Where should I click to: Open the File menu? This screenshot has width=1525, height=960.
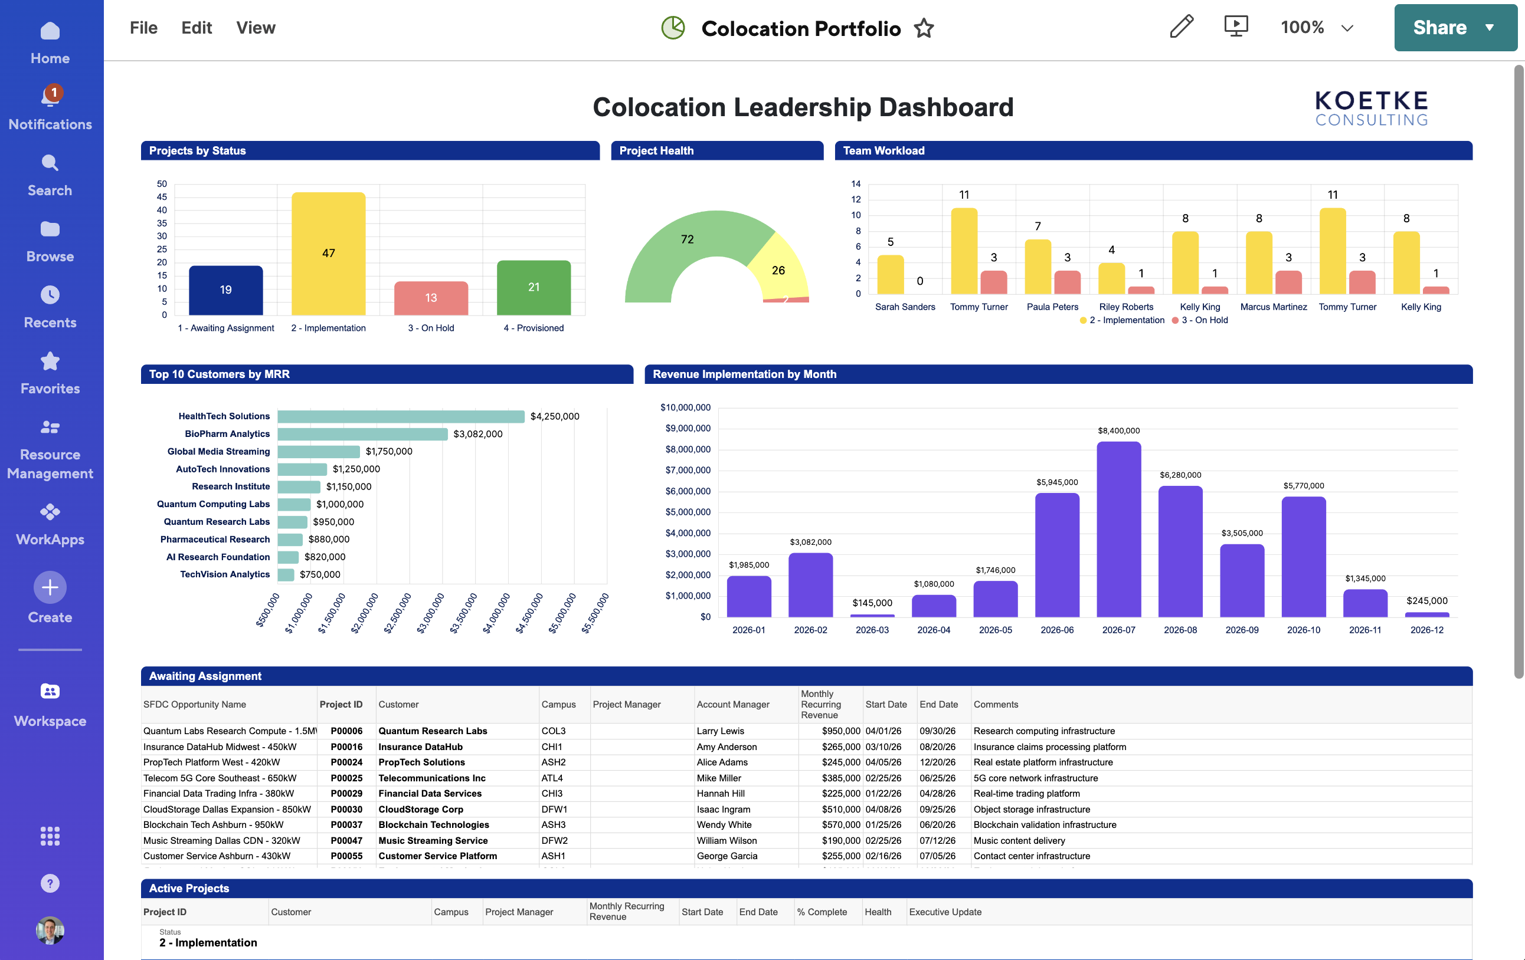tap(143, 27)
